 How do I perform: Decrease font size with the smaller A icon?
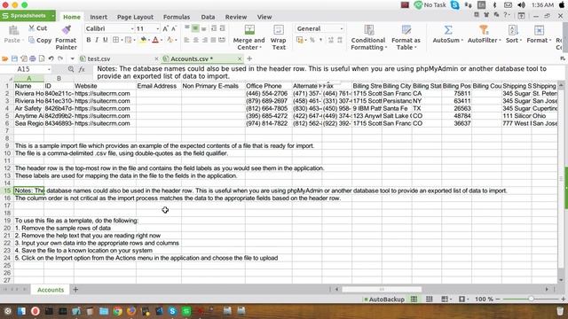[174, 28]
